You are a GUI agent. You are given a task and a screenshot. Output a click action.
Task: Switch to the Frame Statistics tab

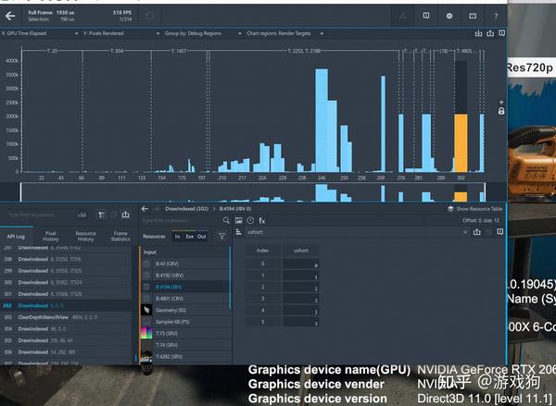click(x=120, y=238)
